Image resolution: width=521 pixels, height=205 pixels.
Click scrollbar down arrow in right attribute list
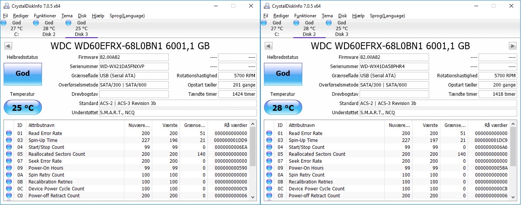(513, 197)
